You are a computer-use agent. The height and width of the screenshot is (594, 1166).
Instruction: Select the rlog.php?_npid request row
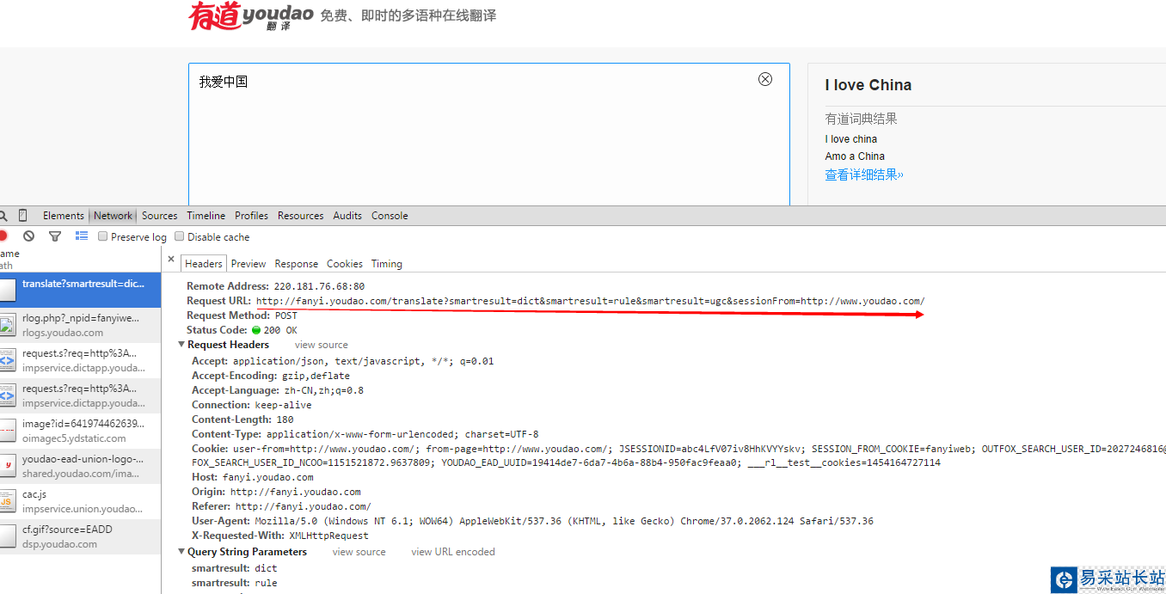point(80,326)
